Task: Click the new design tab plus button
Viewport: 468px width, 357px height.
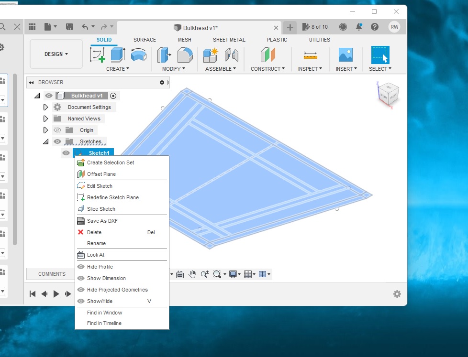Action: coord(290,27)
